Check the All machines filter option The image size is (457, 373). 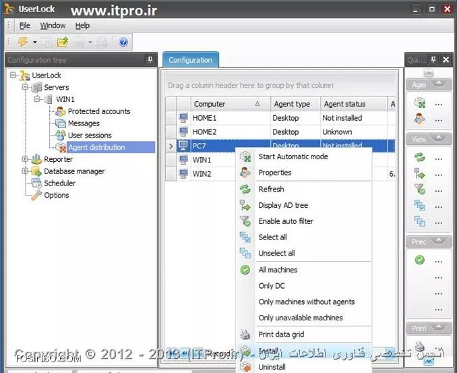coord(304,270)
